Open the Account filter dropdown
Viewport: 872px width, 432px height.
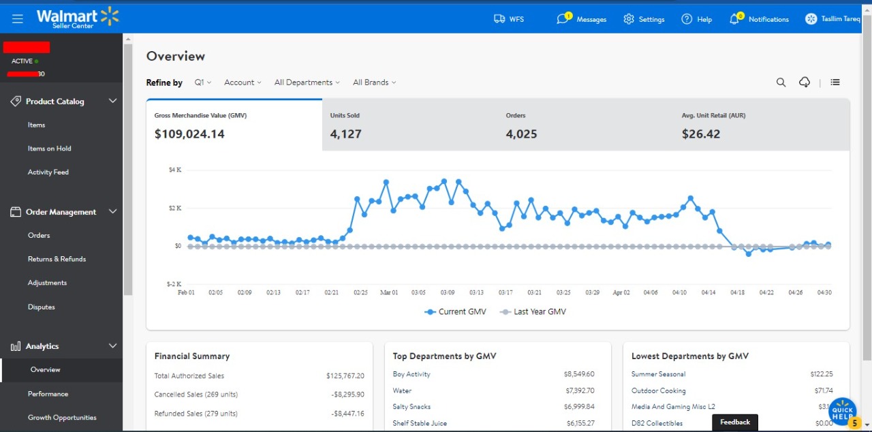(x=243, y=82)
